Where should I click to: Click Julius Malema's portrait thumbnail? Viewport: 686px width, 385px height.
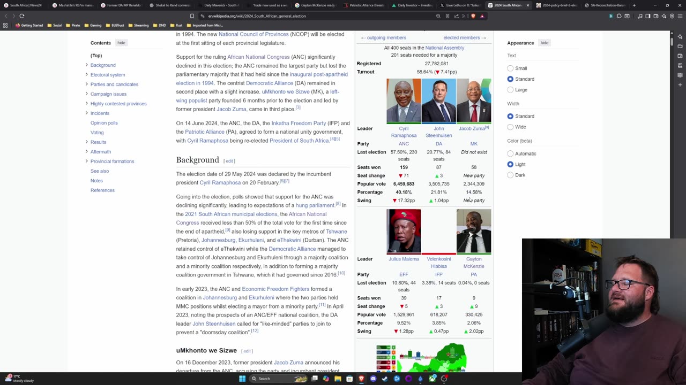(404, 231)
